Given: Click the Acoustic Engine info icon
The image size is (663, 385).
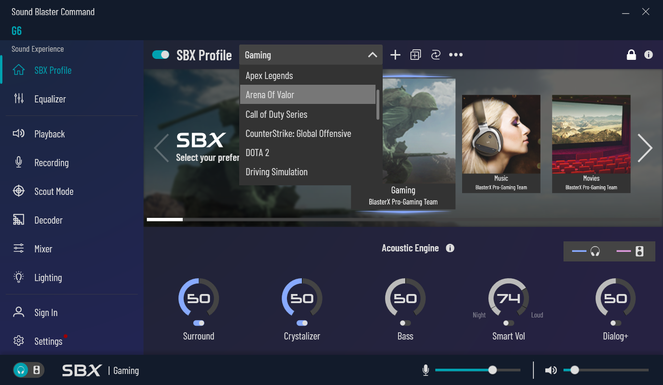Looking at the screenshot, I should 450,248.
